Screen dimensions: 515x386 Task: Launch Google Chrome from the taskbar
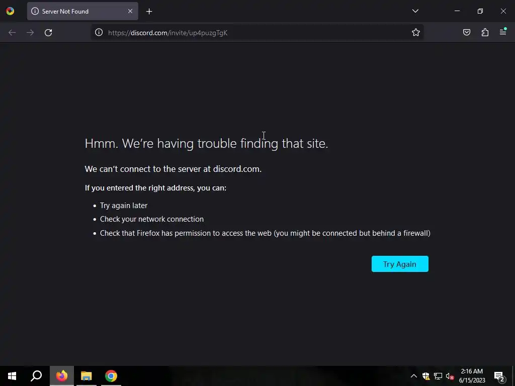click(111, 376)
